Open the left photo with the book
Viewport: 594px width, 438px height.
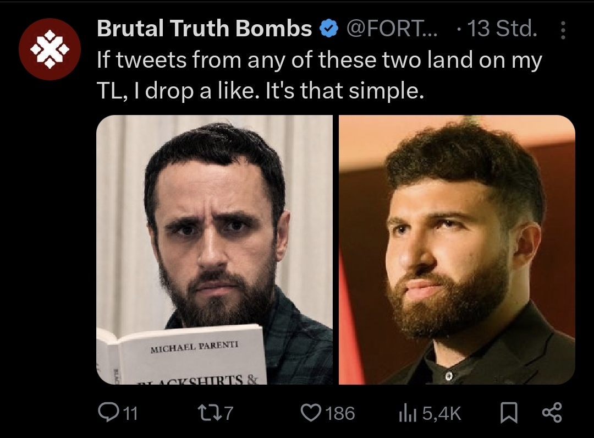[x=215, y=250]
